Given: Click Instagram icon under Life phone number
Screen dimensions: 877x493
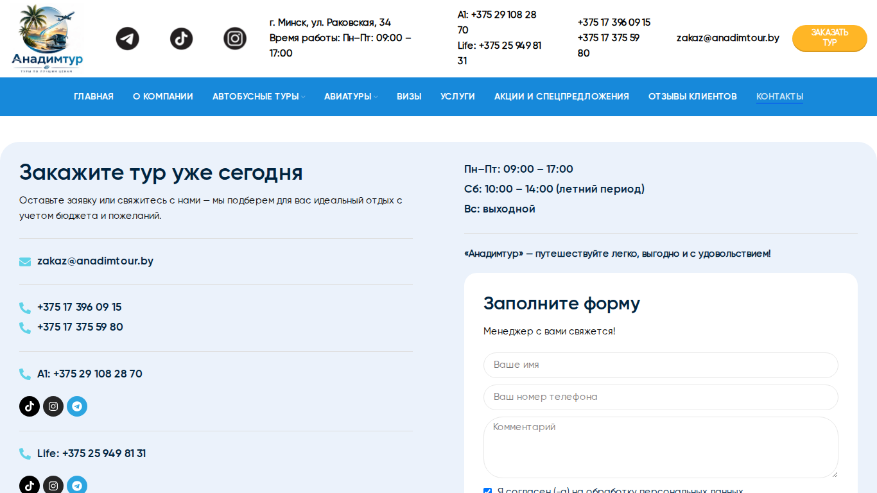Looking at the screenshot, I should 53,485.
